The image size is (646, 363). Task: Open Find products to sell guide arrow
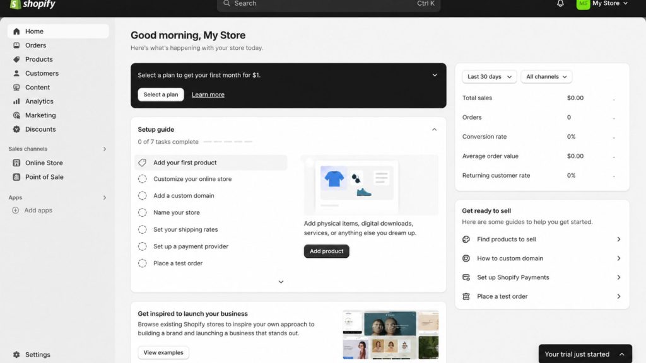618,239
